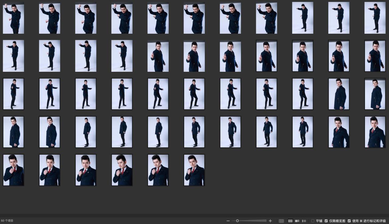Screen dimensions: 389x224
Task: Select the first thumbnail in the fourth row
Action: (x=13, y=132)
